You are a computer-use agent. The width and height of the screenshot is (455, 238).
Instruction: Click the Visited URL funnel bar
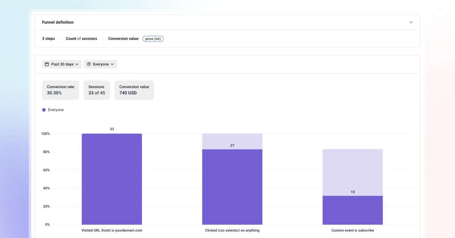click(x=112, y=179)
